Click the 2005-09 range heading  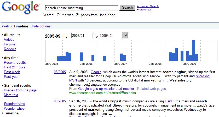pyautogui.click(x=53, y=36)
